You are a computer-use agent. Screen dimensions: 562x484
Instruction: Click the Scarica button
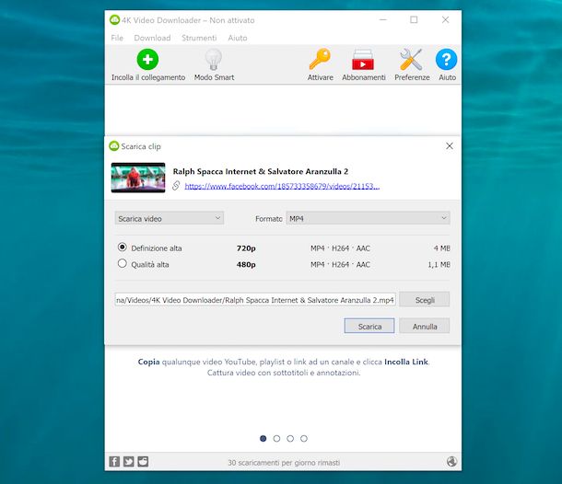[x=369, y=326]
